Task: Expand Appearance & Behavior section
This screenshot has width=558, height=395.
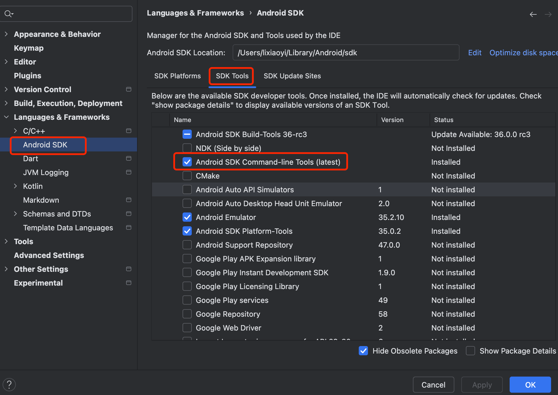Action: click(x=6, y=34)
